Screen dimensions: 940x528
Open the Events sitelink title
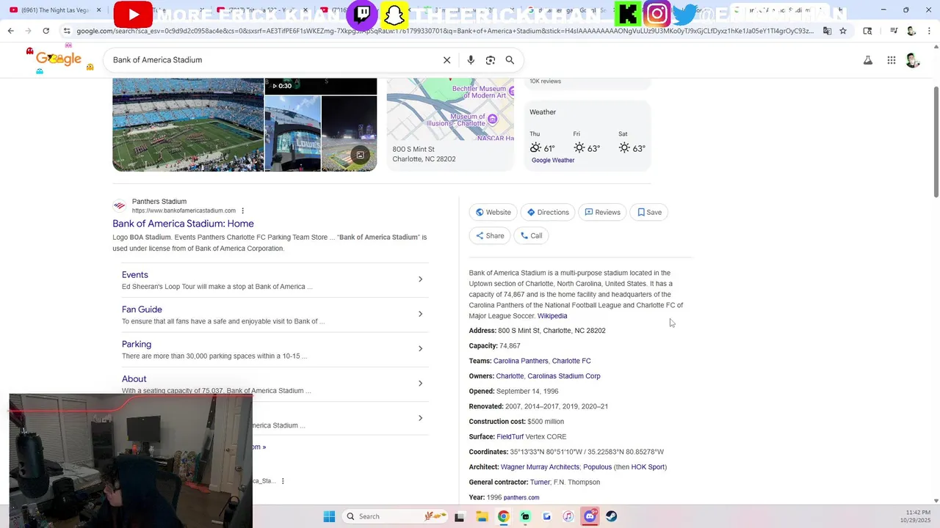(135, 275)
